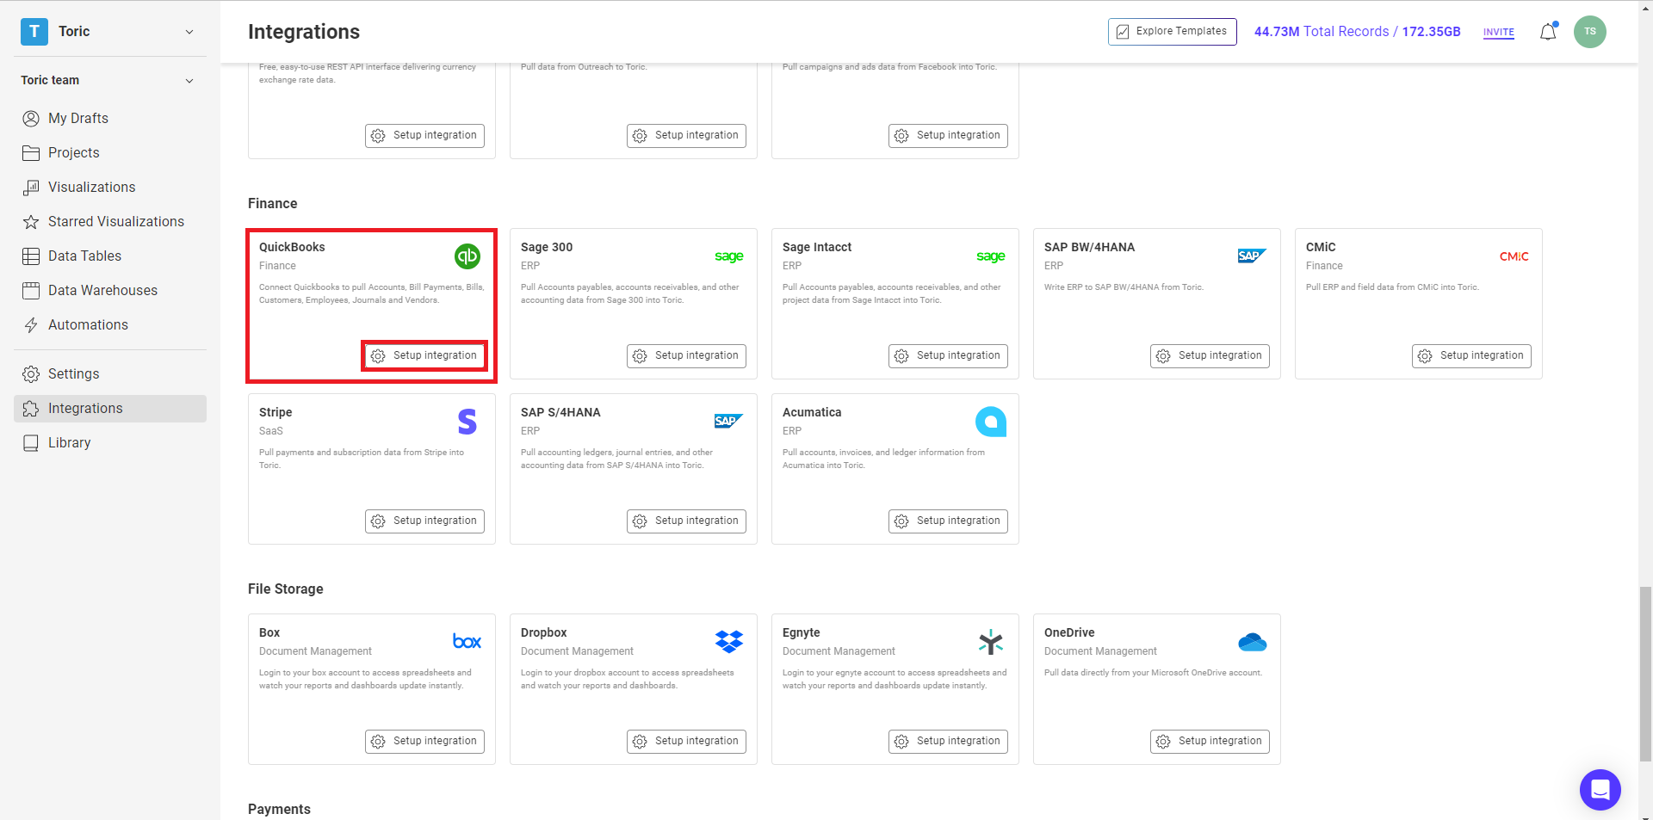Click the Box logo

pyautogui.click(x=467, y=642)
